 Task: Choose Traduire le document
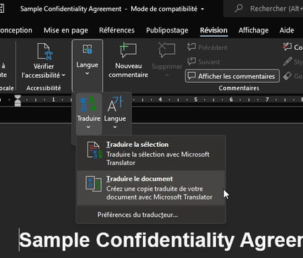[x=151, y=188]
